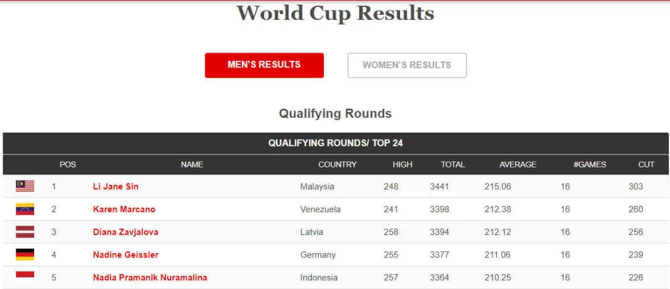
Task: Click the HIGH column header
Action: pos(403,164)
